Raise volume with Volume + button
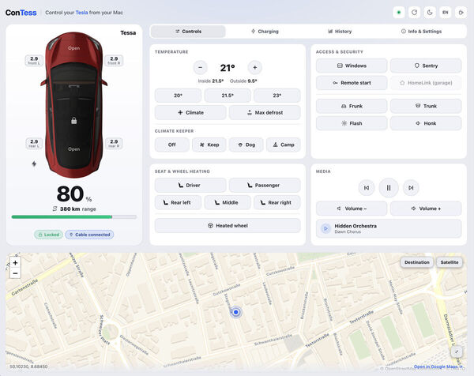This screenshot has height=376, width=474. pos(426,209)
